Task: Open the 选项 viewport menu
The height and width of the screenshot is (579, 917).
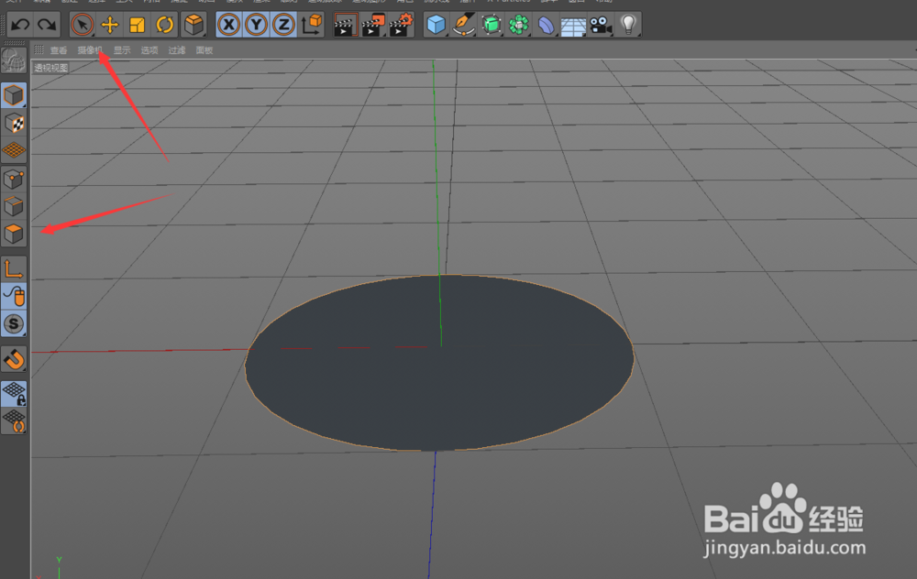Action: (x=149, y=50)
